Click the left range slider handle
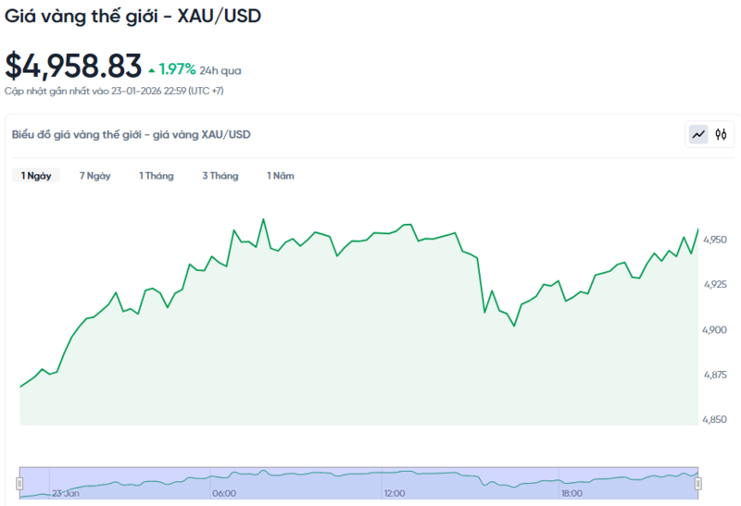Image resolution: width=741 pixels, height=506 pixels. tap(19, 483)
